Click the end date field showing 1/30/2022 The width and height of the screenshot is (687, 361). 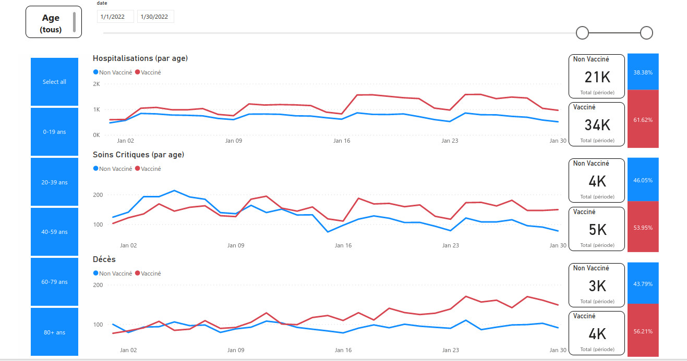point(155,17)
